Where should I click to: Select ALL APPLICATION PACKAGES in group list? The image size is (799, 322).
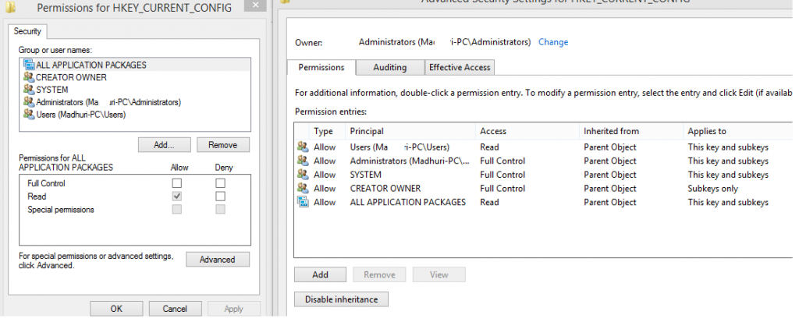[91, 65]
